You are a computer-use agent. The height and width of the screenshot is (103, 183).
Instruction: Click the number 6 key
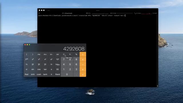click(x=76, y=64)
